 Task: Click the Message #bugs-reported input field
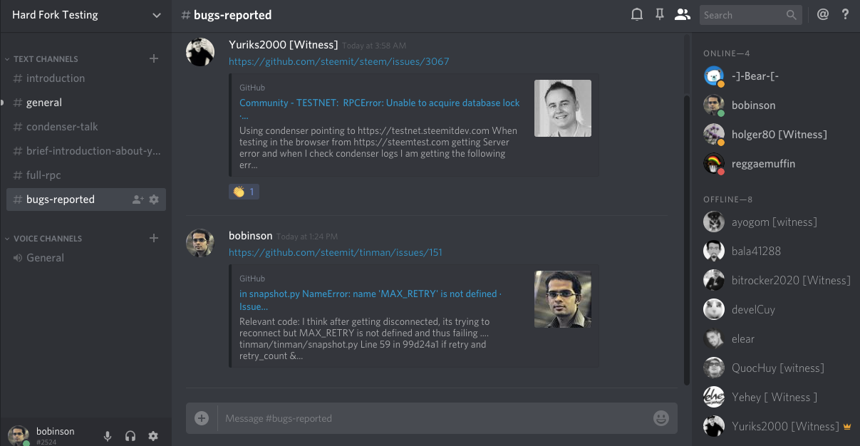click(x=432, y=418)
